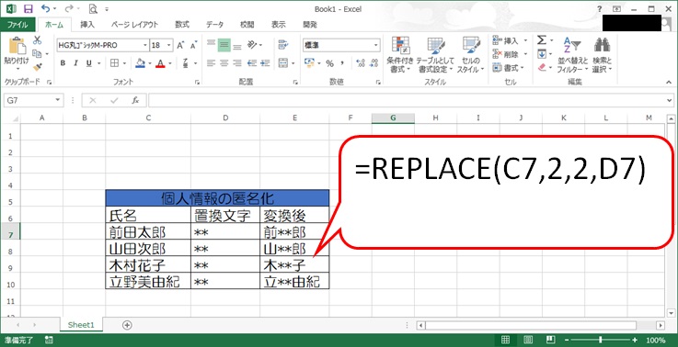Switch to the 挿入 ribbon tab

pos(87,25)
